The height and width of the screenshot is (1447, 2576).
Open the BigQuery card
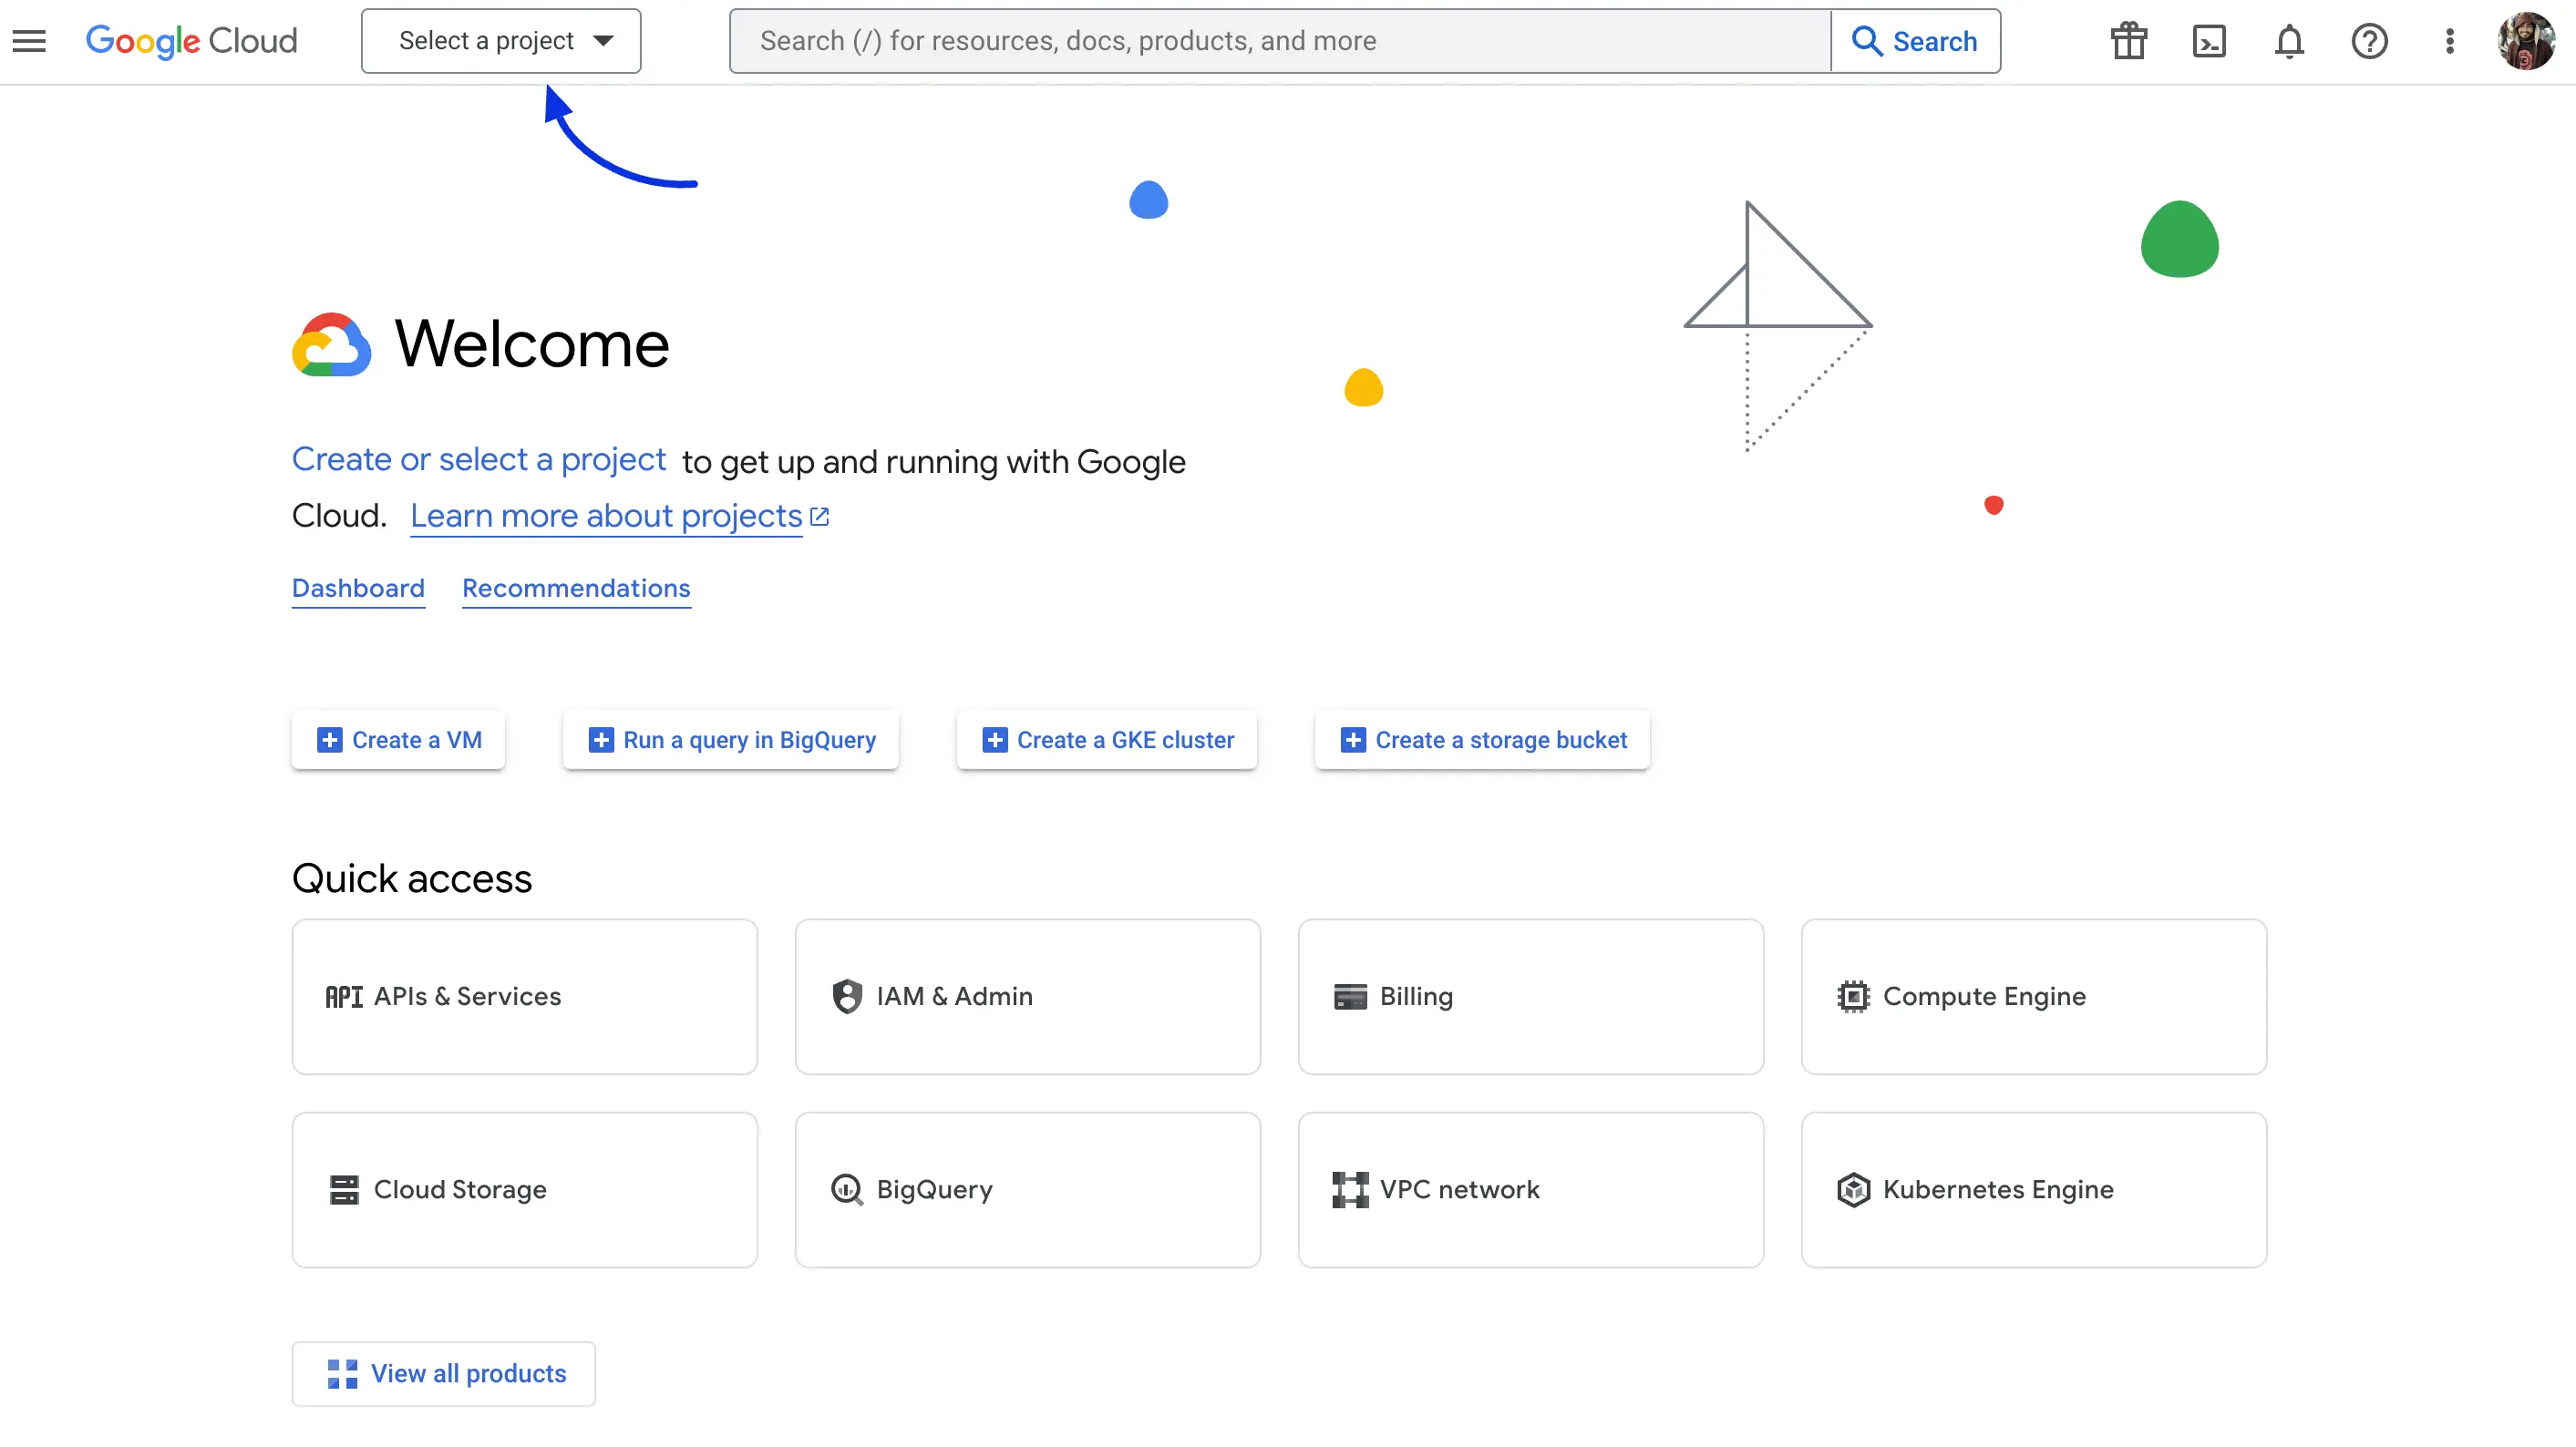click(x=1028, y=1190)
